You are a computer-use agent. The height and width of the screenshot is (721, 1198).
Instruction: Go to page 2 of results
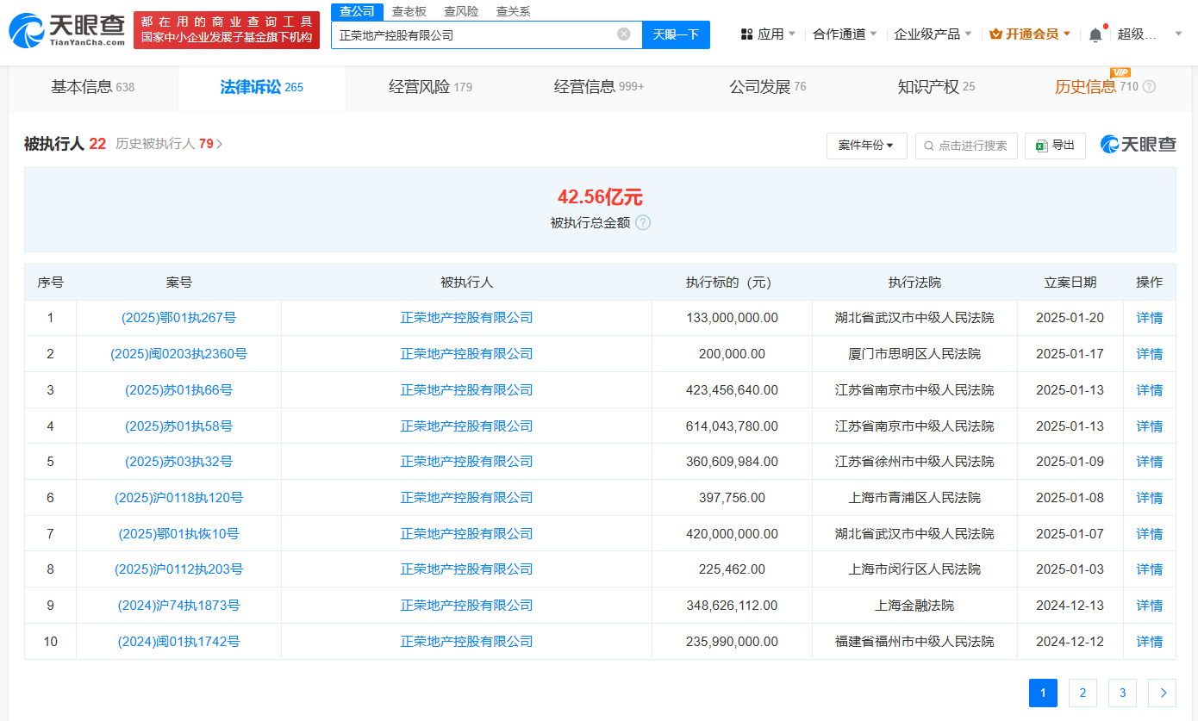pyautogui.click(x=1083, y=693)
